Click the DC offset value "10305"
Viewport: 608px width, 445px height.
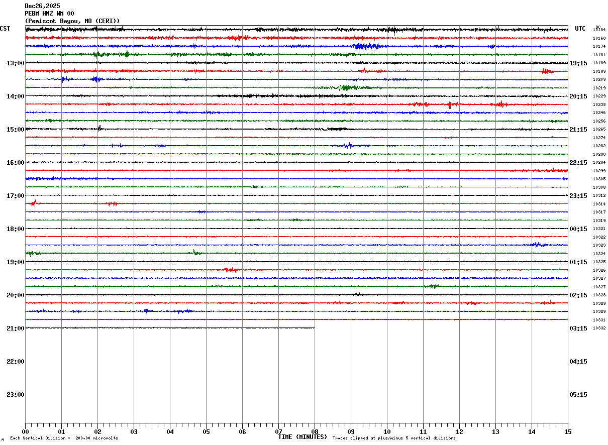coord(599,179)
